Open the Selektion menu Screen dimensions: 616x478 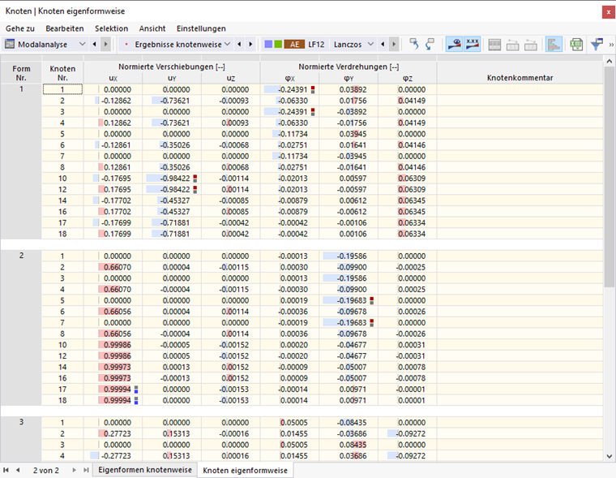point(111,28)
